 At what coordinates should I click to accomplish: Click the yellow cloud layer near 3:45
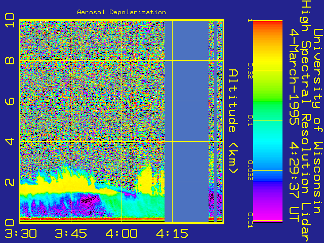pos(70,184)
